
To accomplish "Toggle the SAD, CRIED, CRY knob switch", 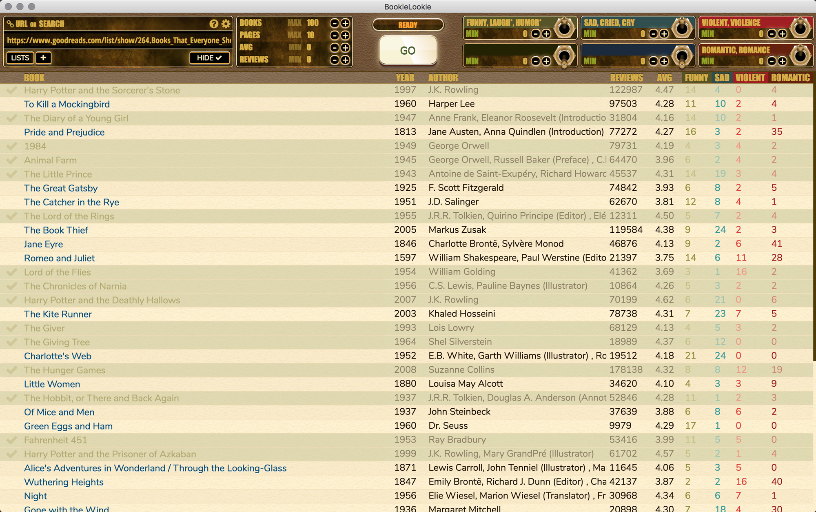I will coord(682,27).
